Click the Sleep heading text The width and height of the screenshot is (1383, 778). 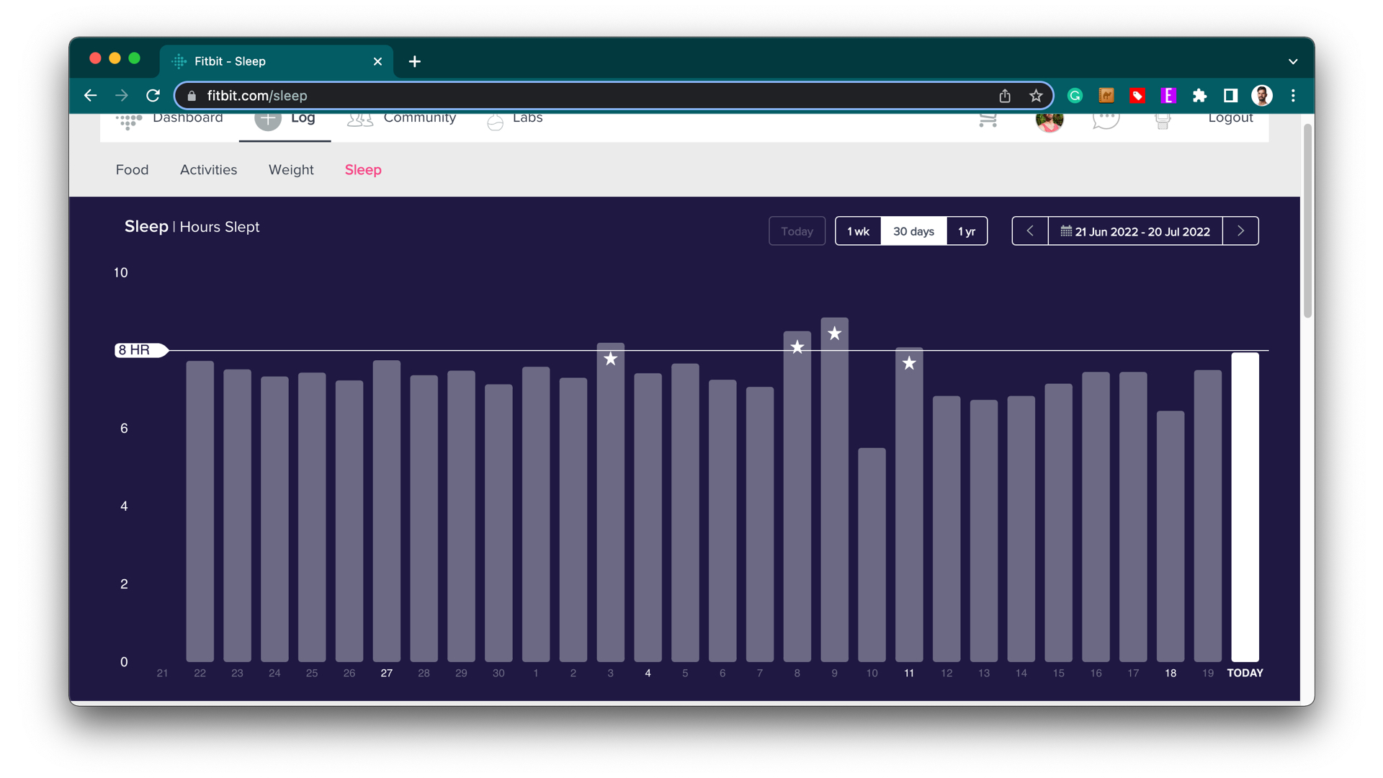tap(146, 226)
